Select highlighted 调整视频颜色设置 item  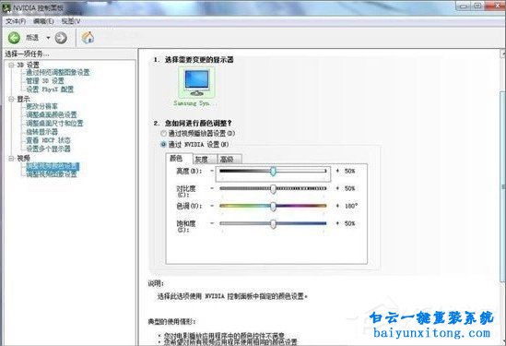point(53,166)
